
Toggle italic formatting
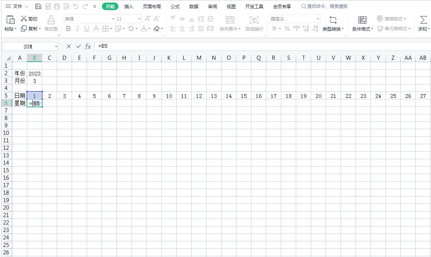77,28
